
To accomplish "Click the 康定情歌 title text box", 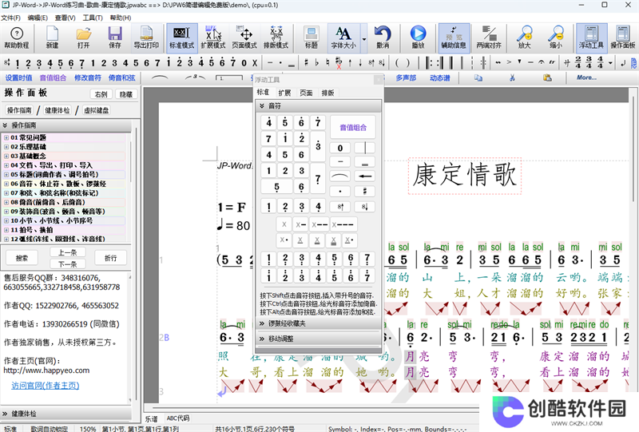I will pyautogui.click(x=465, y=175).
